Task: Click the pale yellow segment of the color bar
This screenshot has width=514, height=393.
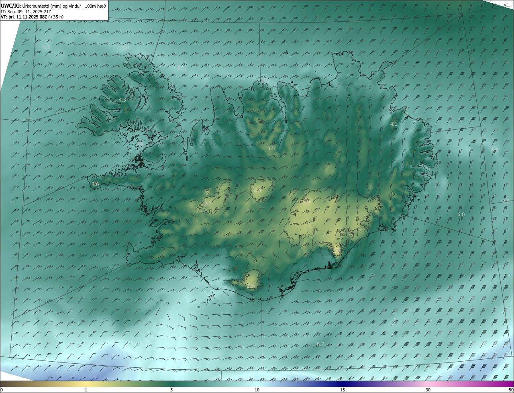Action: pos(86,384)
